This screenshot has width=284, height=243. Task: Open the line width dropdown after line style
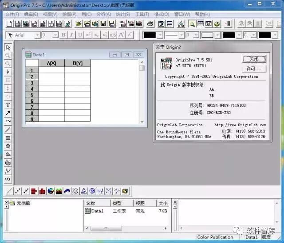point(196,35)
